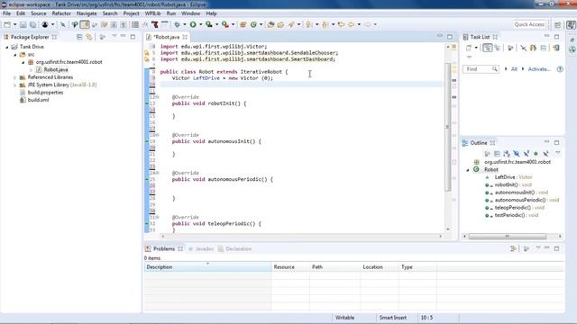Open Package Explorer view menu triangle
The image size is (577, 324).
(x=114, y=37)
